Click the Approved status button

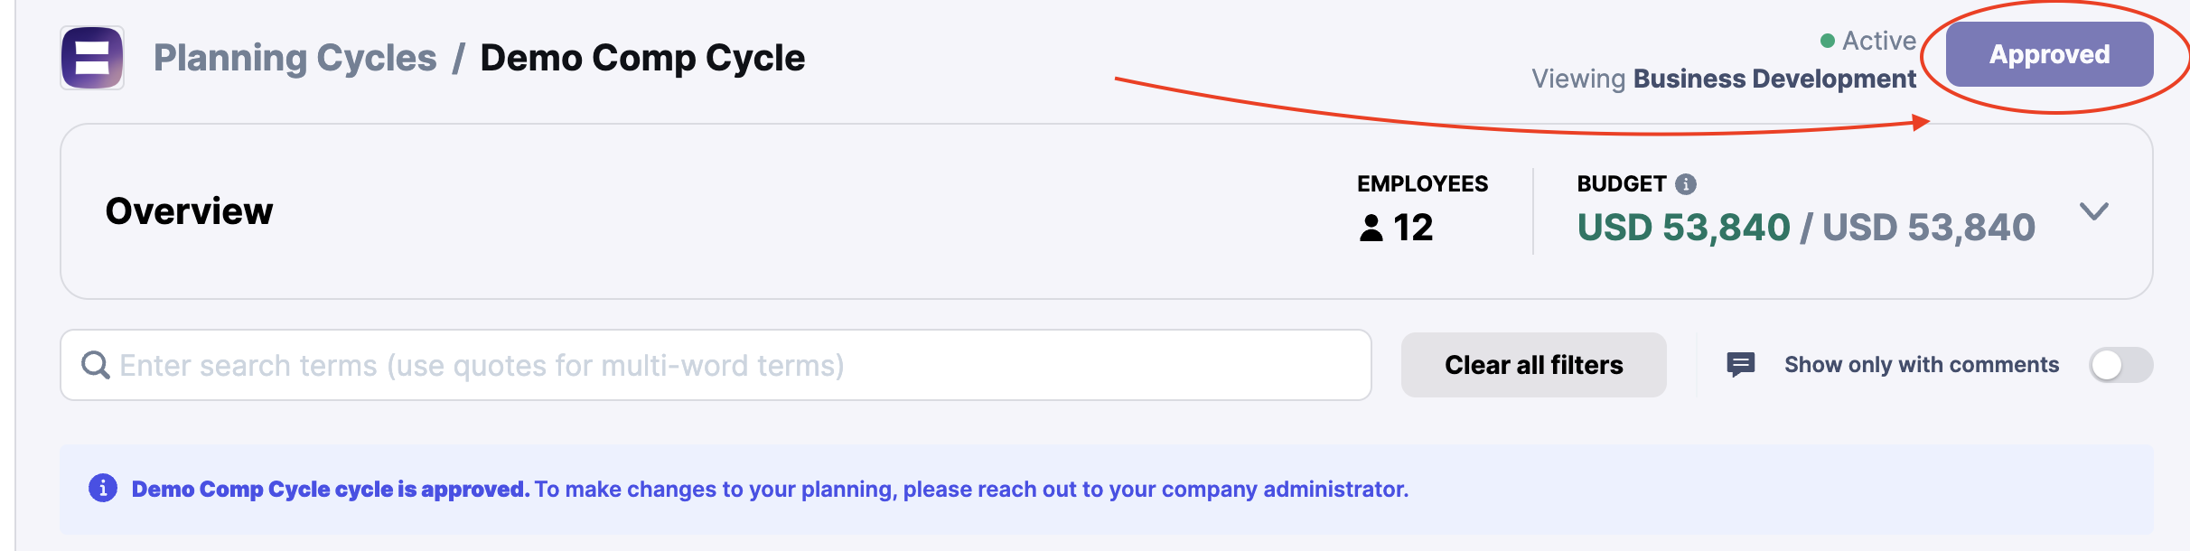2049,54
